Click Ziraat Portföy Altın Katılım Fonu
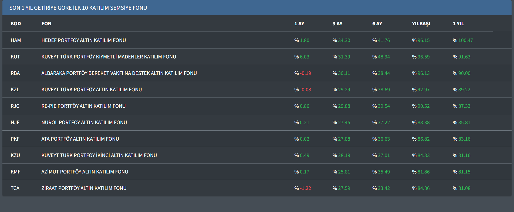This screenshot has height=212, width=514. pos(84,188)
